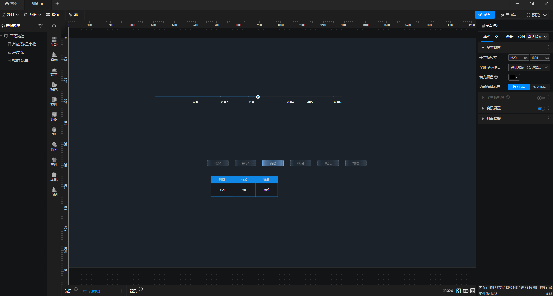553x296 pixels.
Task: Open the 文本 text components category
Action: (54, 71)
